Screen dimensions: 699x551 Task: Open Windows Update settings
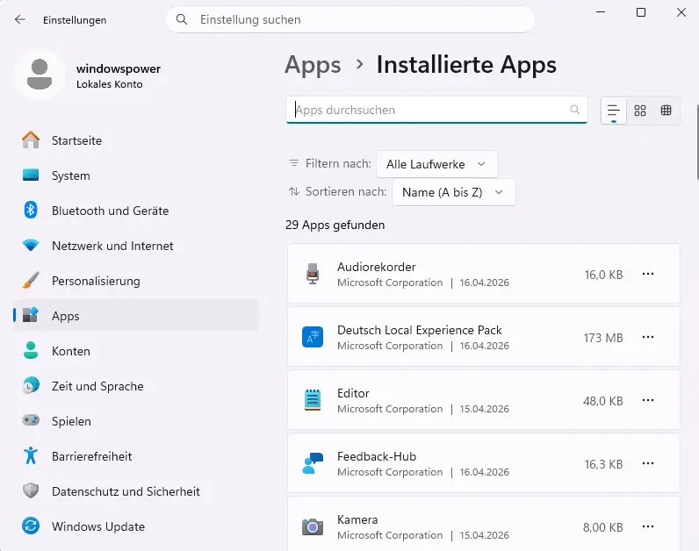click(x=136, y=526)
